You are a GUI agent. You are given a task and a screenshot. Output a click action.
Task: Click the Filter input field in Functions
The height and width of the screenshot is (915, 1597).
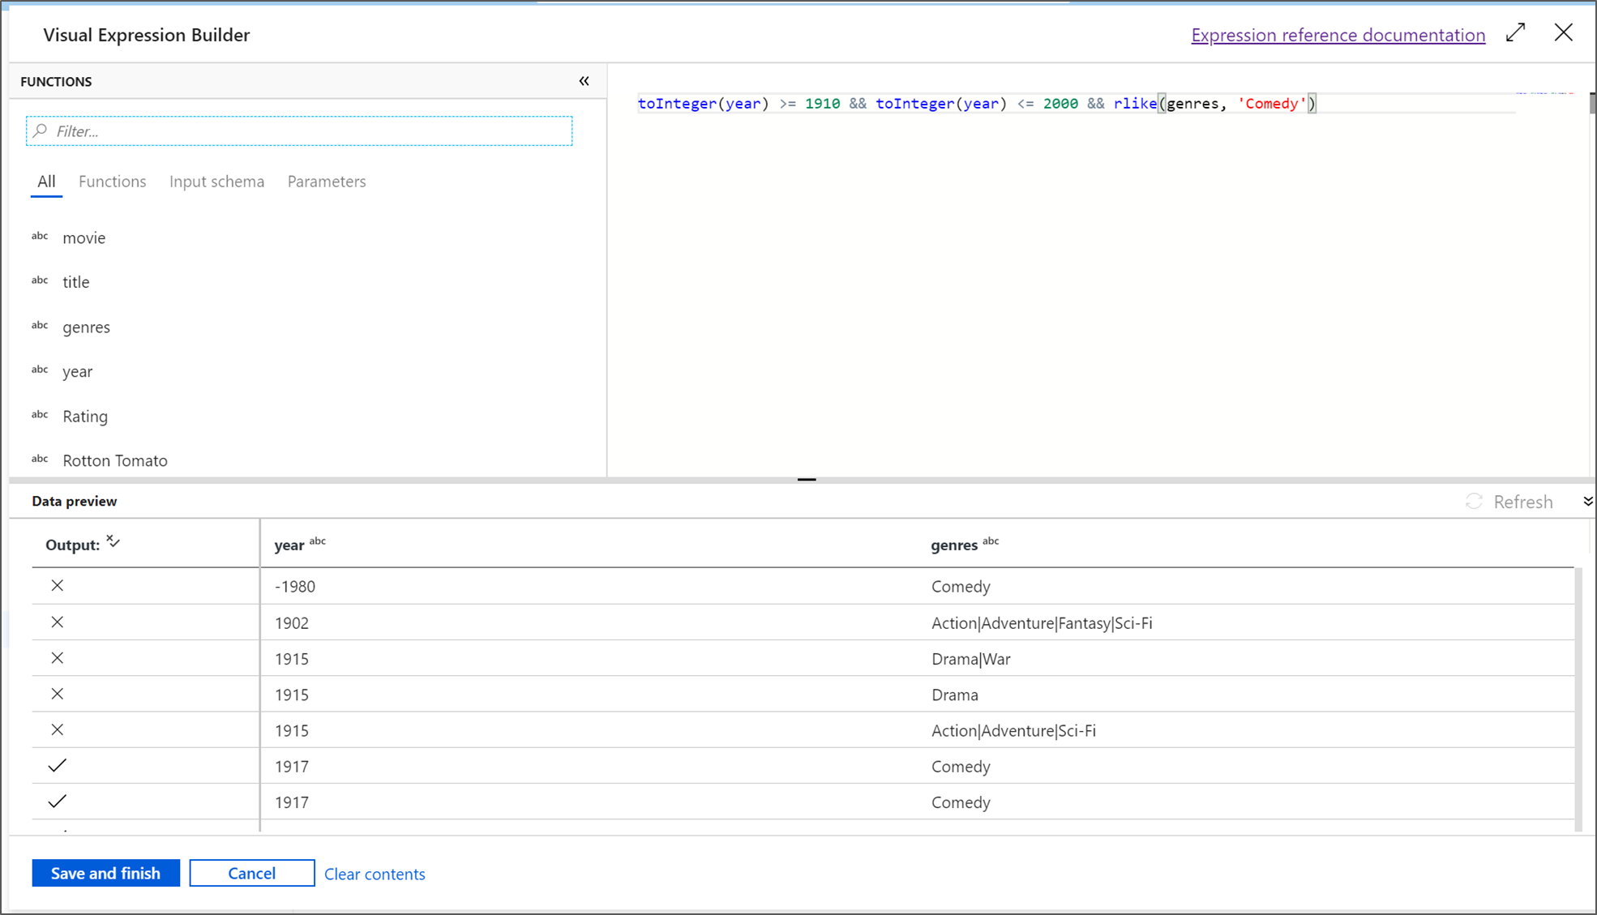pyautogui.click(x=302, y=130)
